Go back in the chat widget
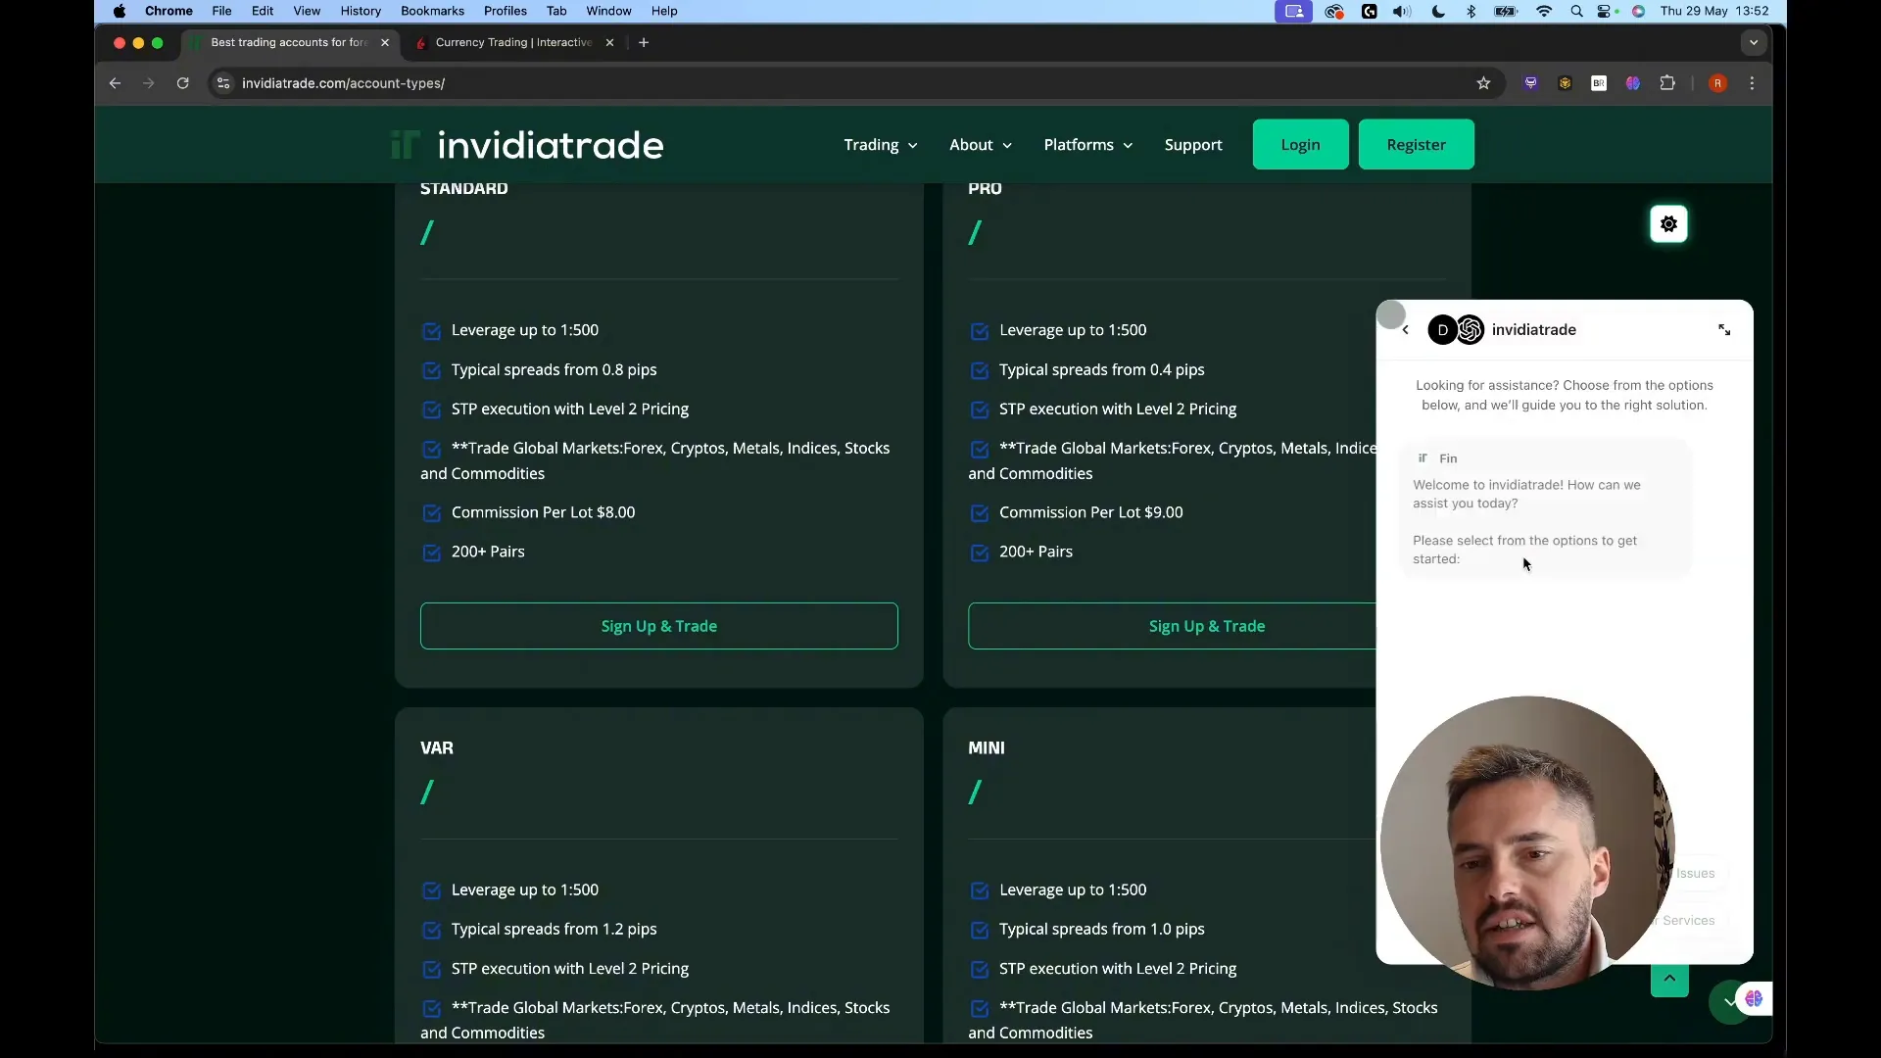The height and width of the screenshot is (1058, 1881). 1406,330
